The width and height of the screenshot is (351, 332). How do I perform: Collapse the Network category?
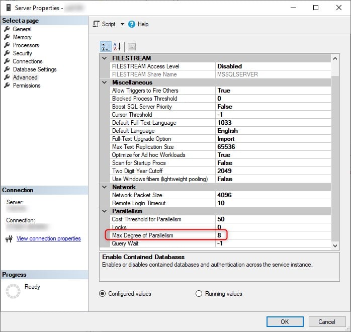[x=104, y=187]
